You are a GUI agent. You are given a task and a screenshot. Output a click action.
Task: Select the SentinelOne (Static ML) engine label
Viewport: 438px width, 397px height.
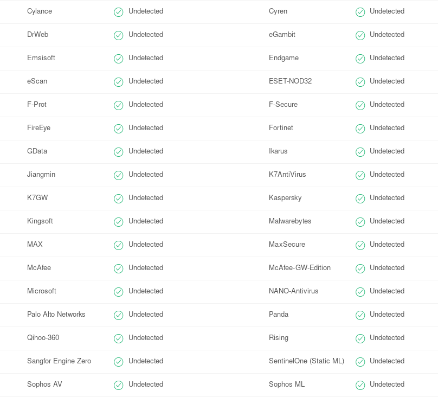[x=306, y=361]
